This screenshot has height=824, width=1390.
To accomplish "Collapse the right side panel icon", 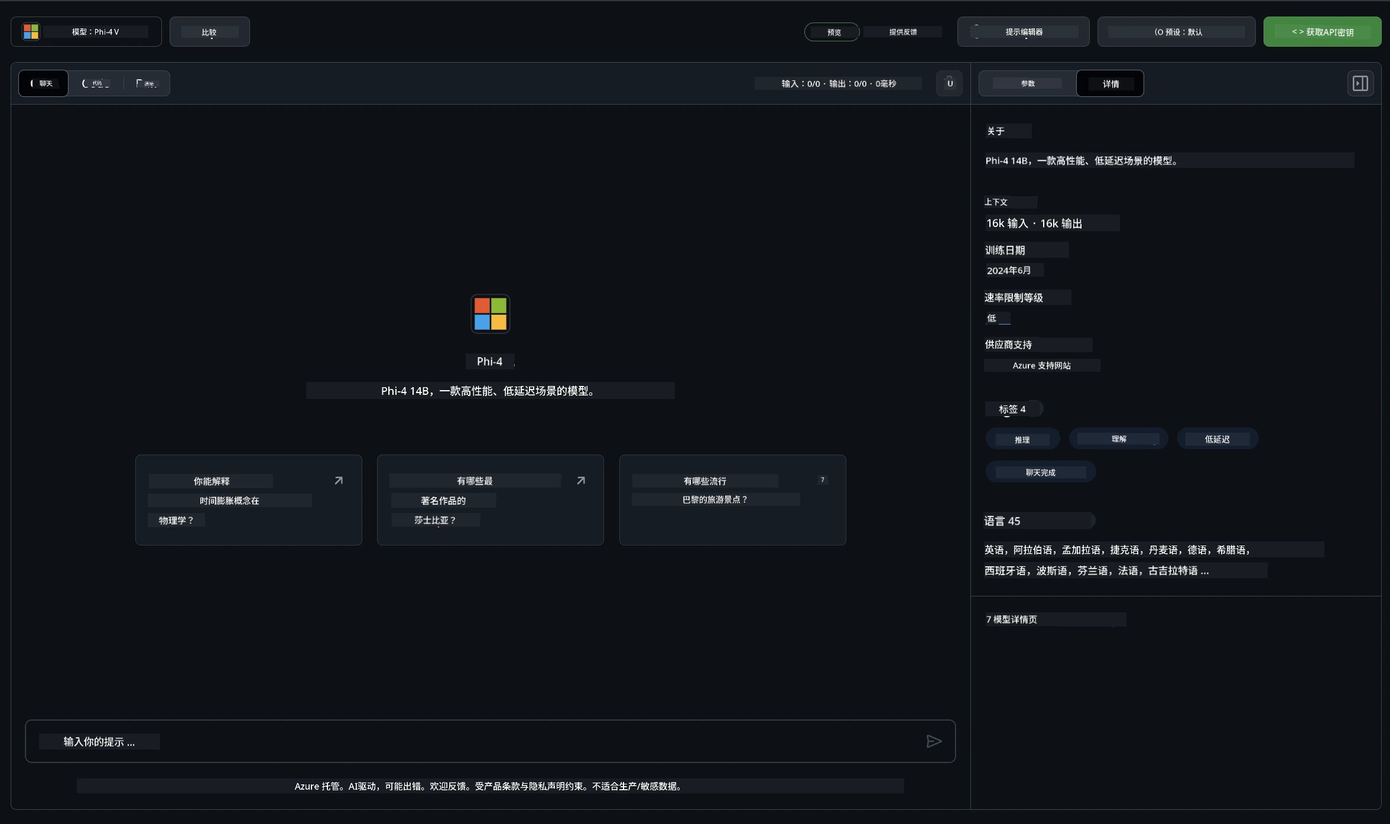I will coord(1360,83).
